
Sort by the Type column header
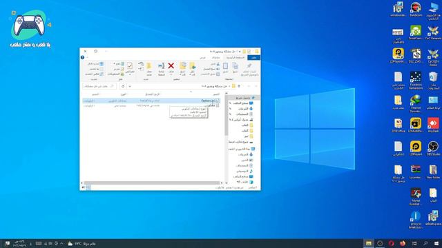tap(123, 94)
